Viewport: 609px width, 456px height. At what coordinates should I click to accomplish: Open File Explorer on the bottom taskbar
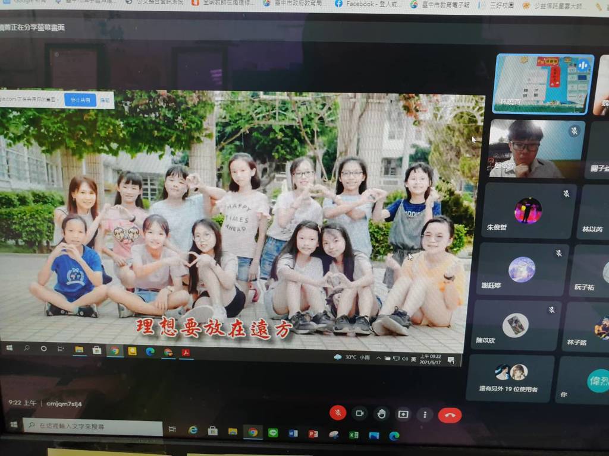click(x=233, y=431)
